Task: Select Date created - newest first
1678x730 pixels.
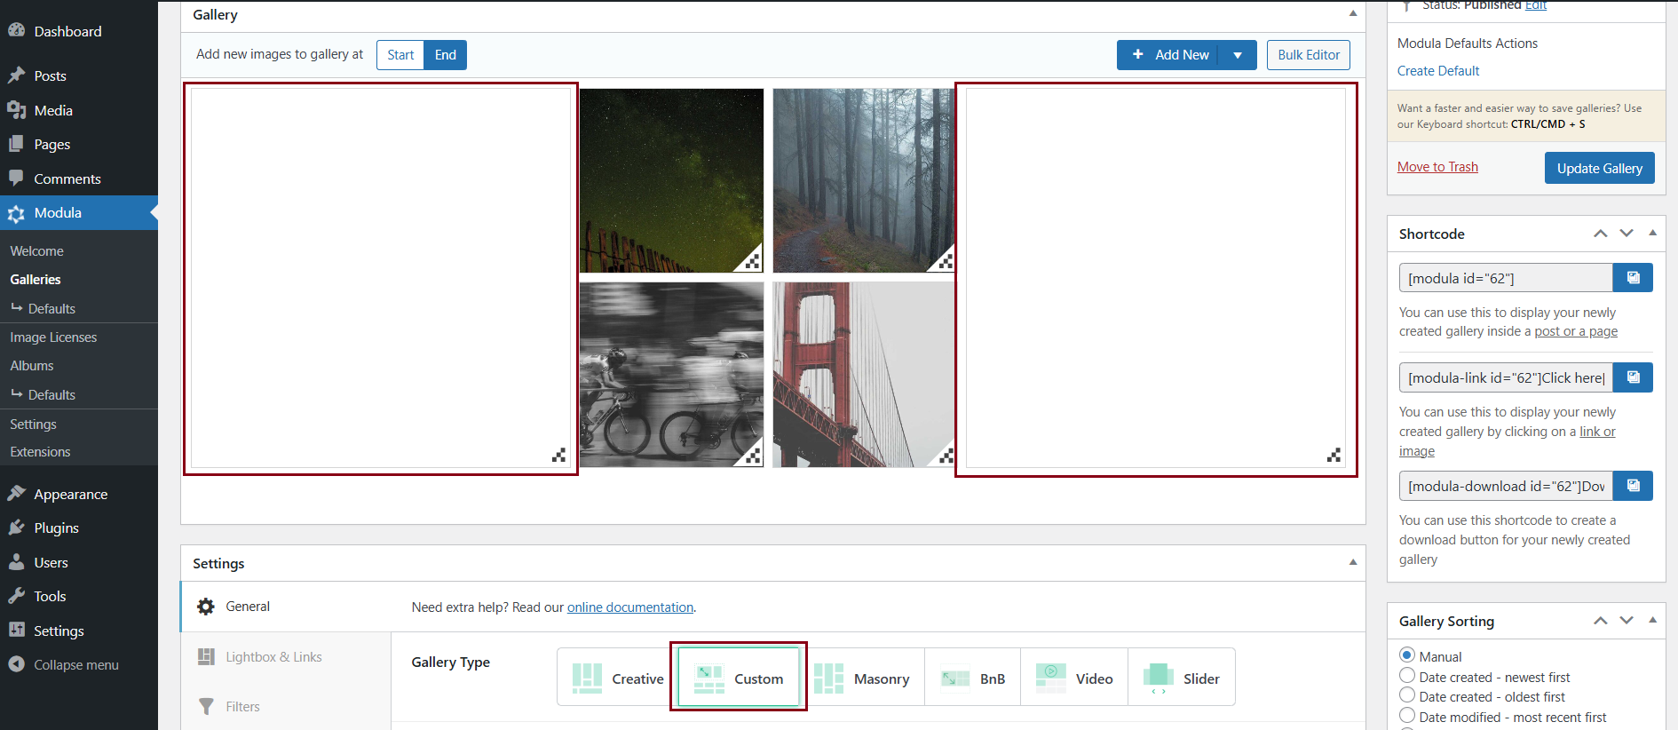Action: tap(1407, 676)
